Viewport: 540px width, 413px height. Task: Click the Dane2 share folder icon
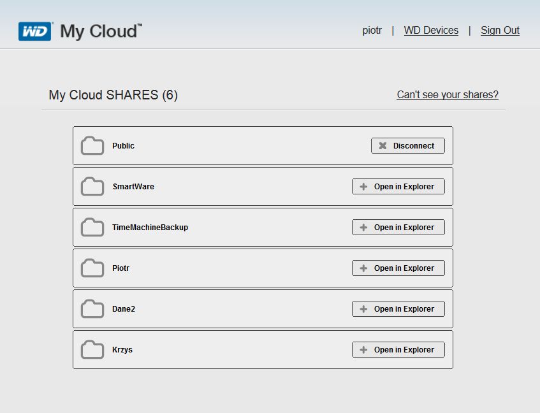(92, 308)
